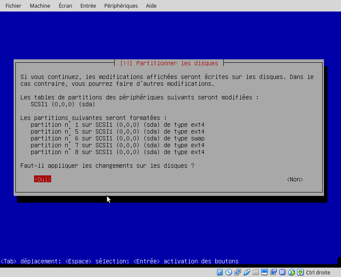Click the partition n° 7 ext4 line

click(118, 145)
